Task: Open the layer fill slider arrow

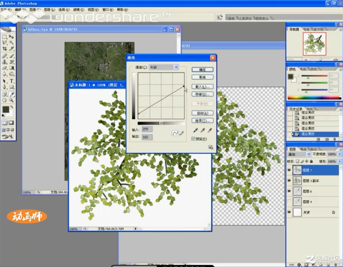Action: pos(339,161)
